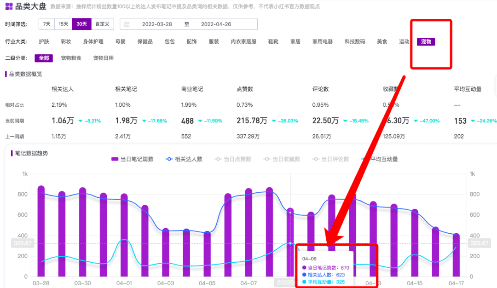The width and height of the screenshot is (497, 288).
Task: Filter by 宠物日用 subcategory
Action: [x=103, y=58]
